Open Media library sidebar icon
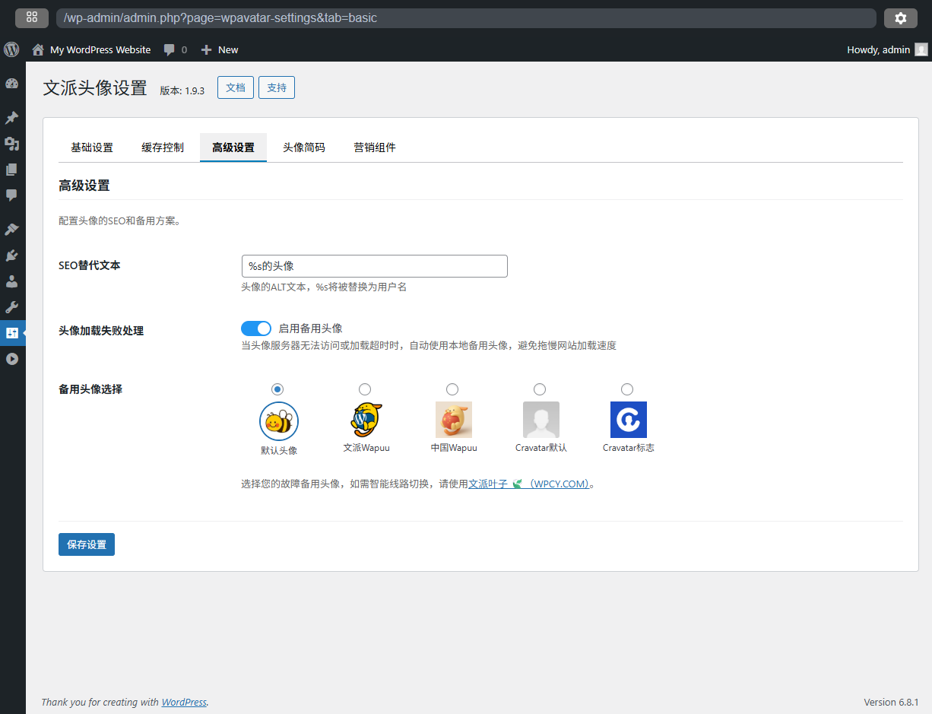The image size is (932, 714). point(11,144)
